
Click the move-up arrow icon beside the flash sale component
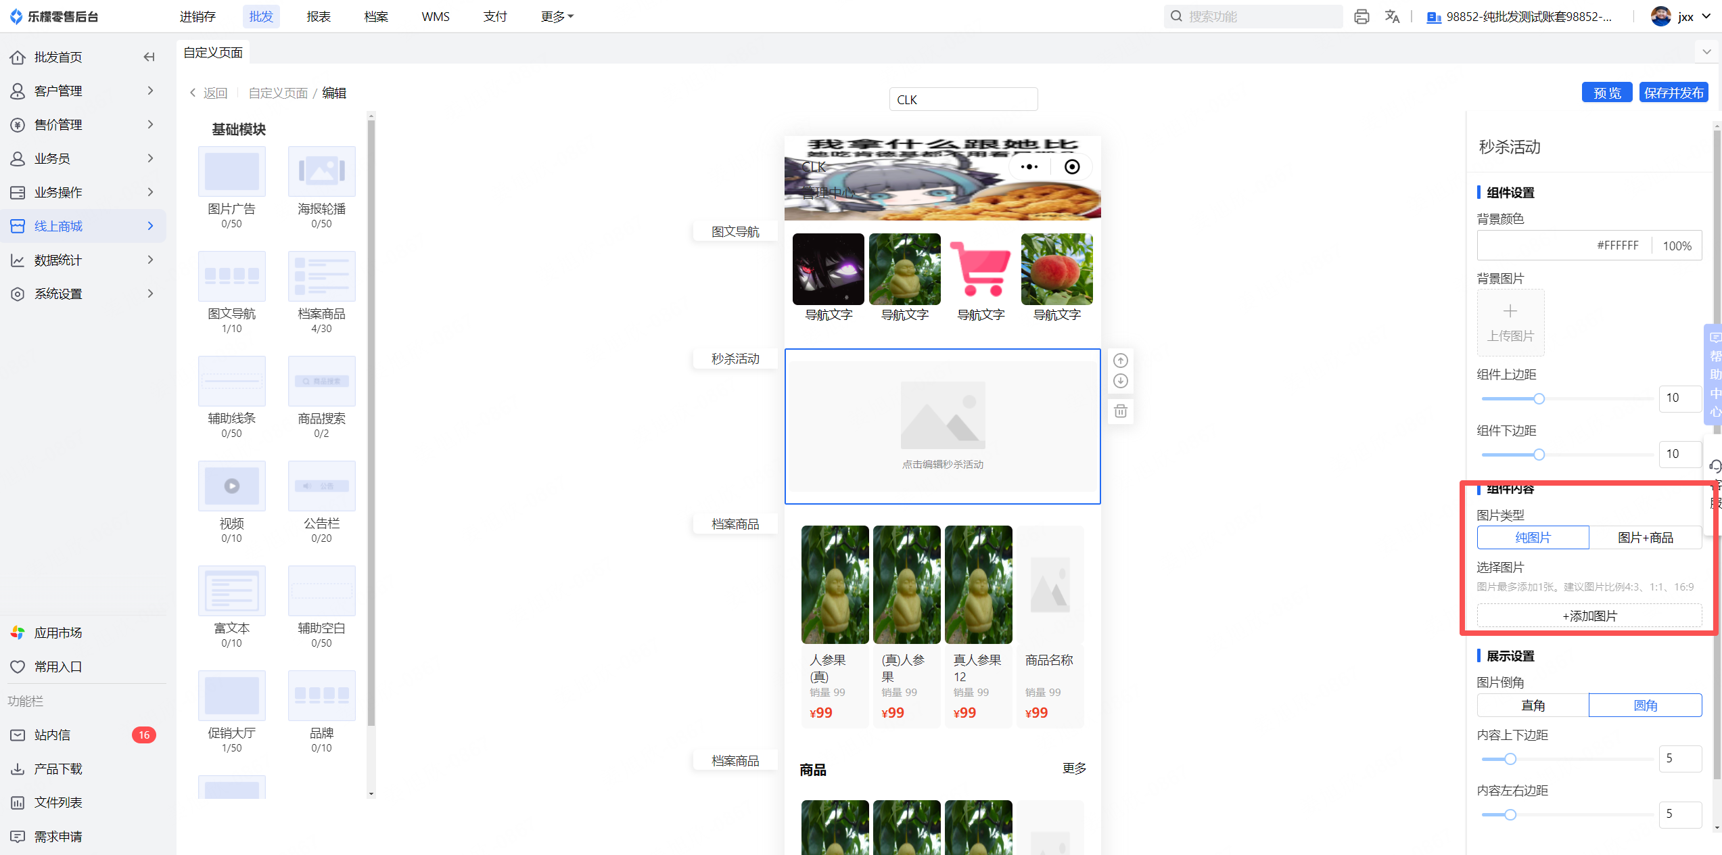[x=1120, y=361]
